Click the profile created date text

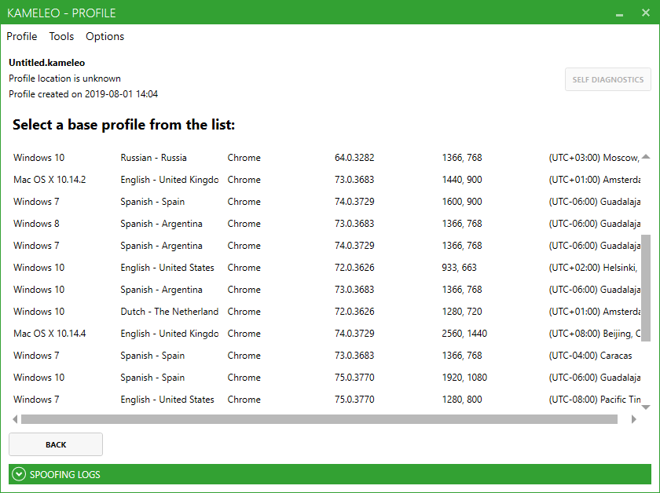(x=83, y=93)
